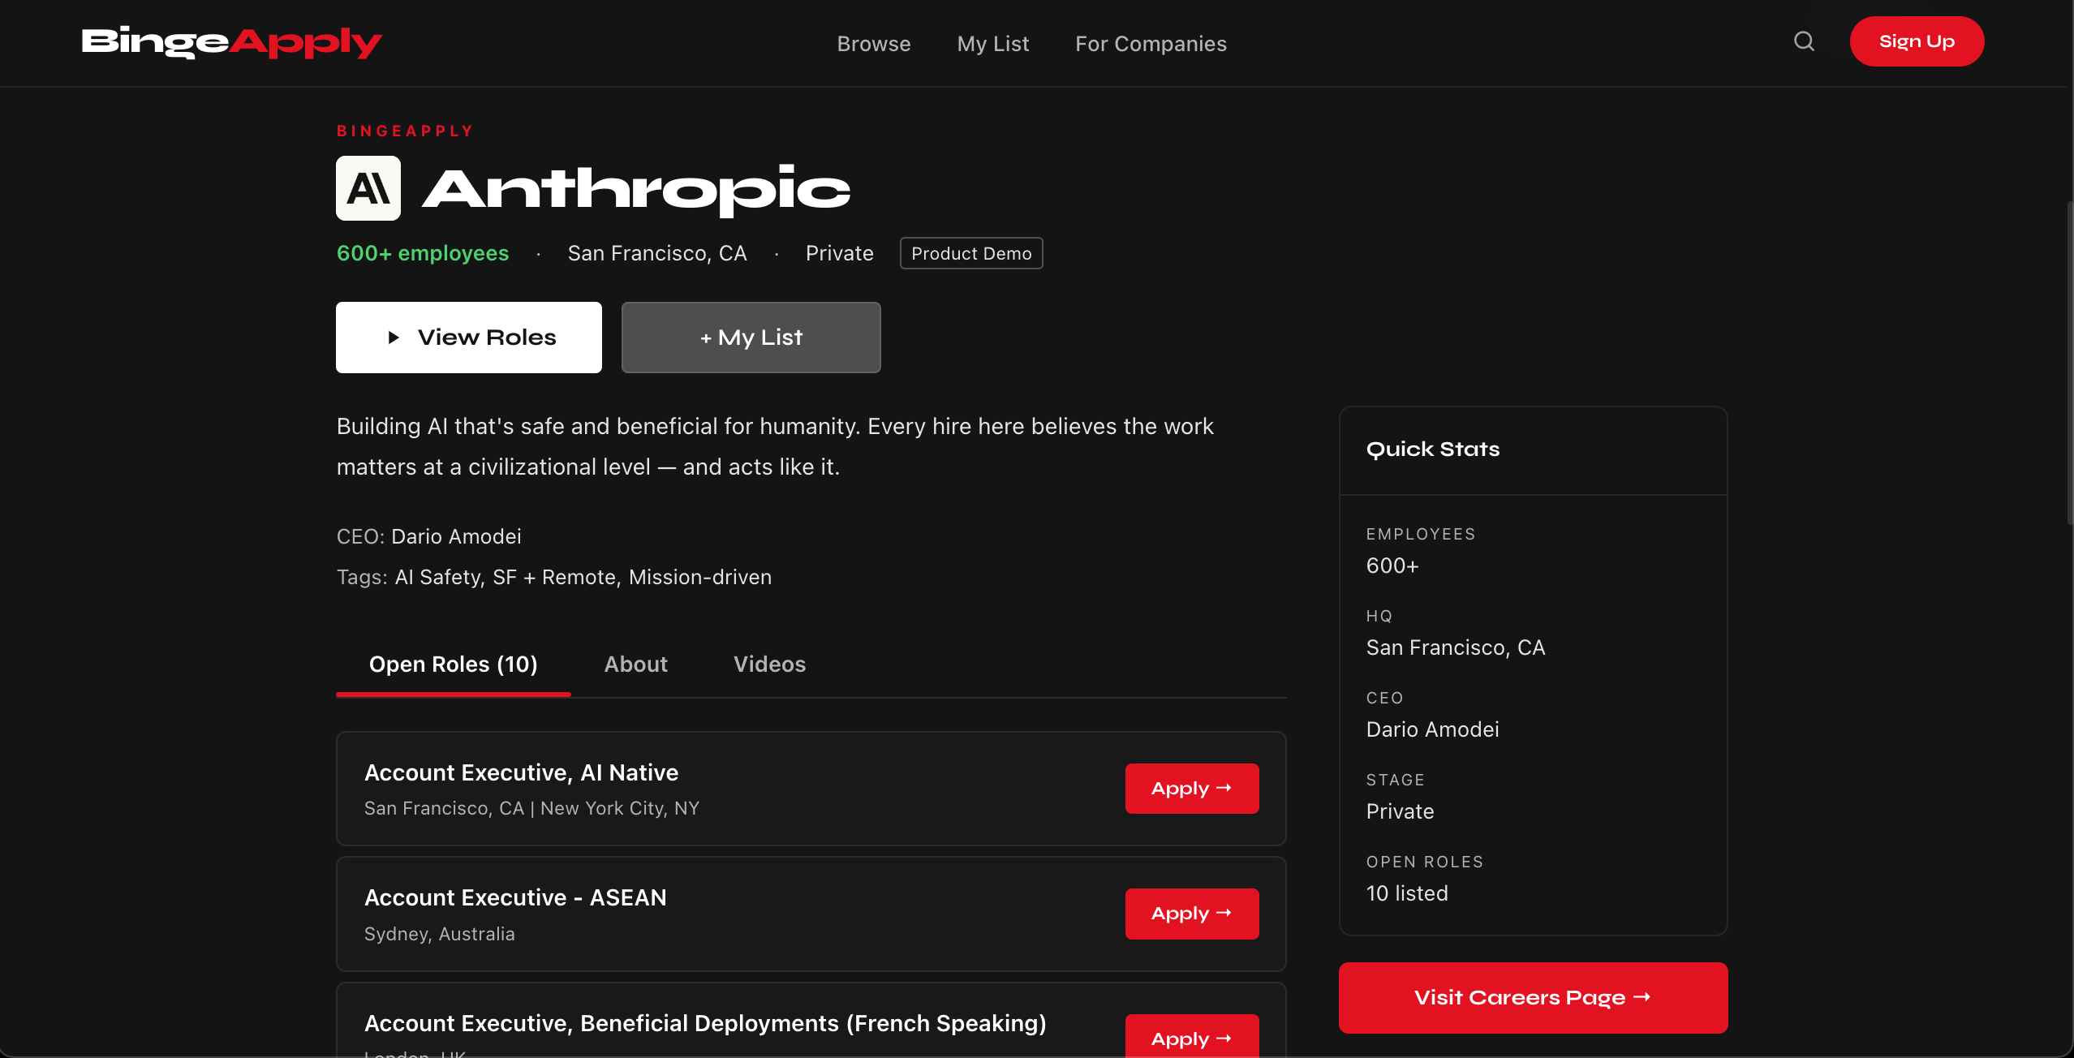Click the Product Demo badge
2074x1058 pixels.
pyautogui.click(x=971, y=253)
